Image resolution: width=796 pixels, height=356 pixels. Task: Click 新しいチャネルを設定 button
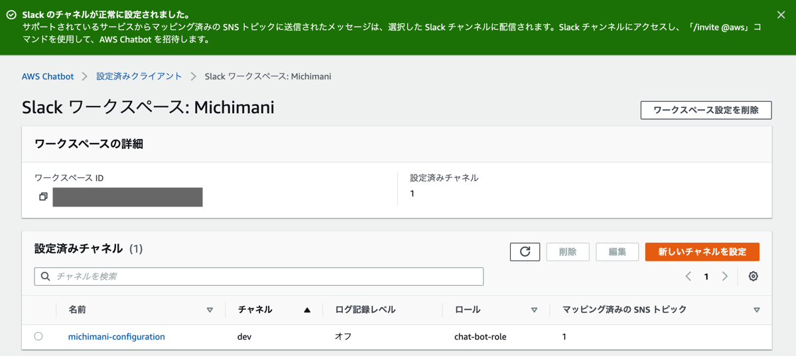tap(702, 251)
